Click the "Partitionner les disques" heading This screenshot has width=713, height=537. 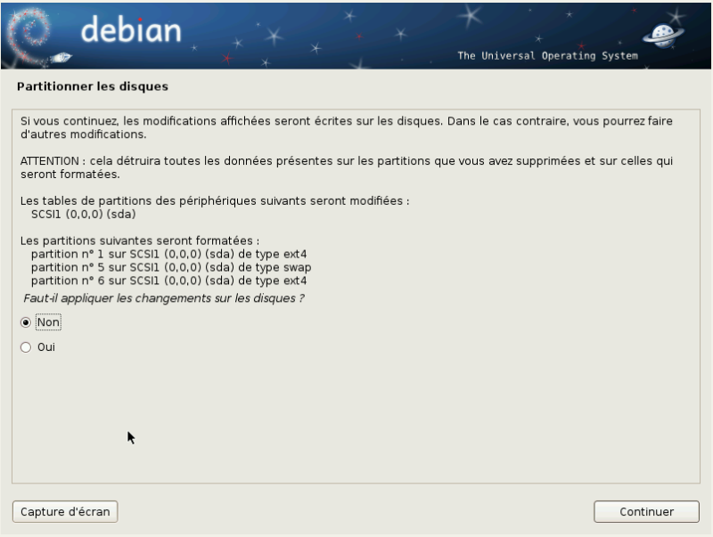[93, 86]
